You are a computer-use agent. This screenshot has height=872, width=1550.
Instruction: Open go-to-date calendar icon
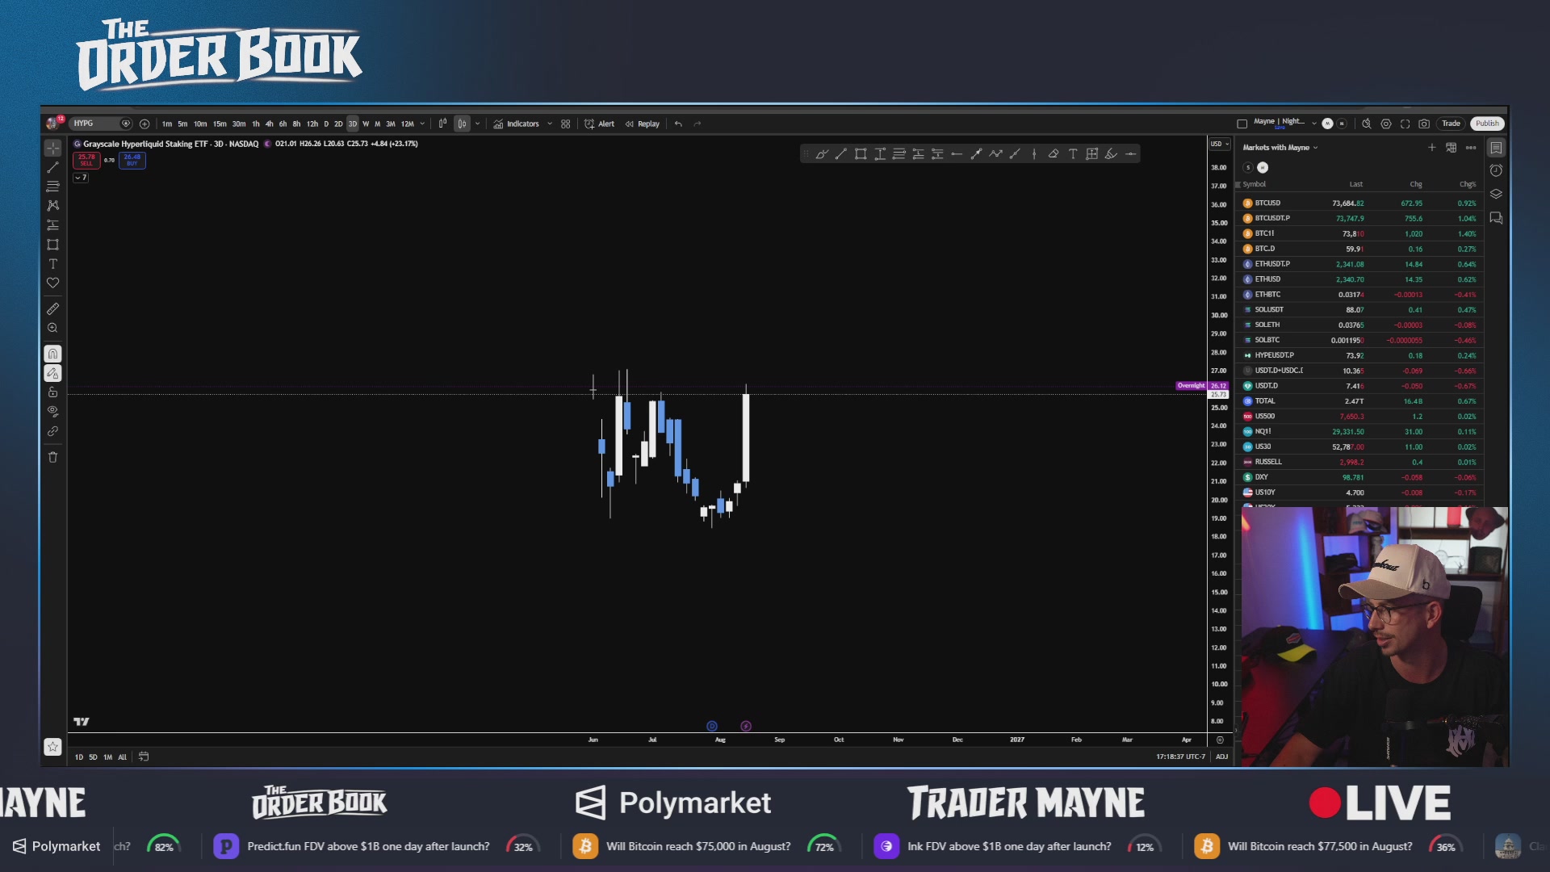(x=144, y=757)
